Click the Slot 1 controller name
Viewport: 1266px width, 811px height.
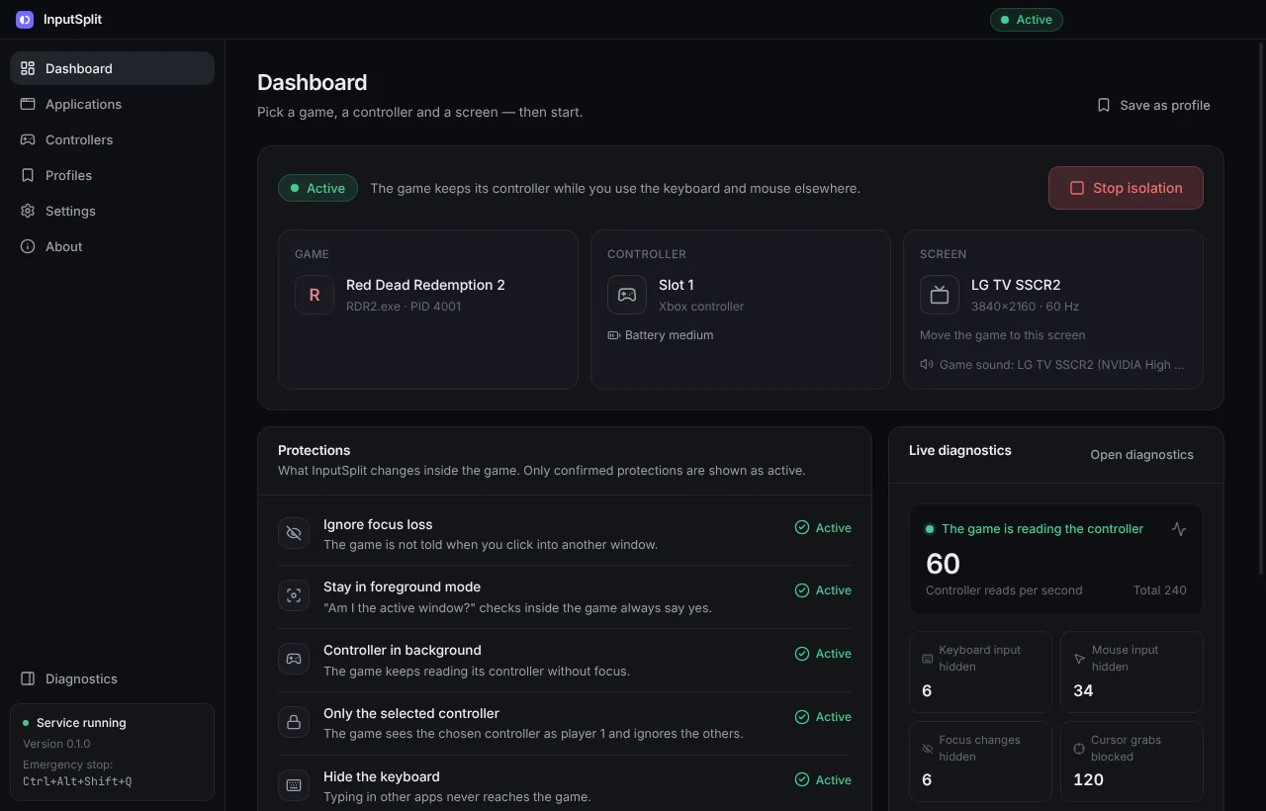[677, 285]
